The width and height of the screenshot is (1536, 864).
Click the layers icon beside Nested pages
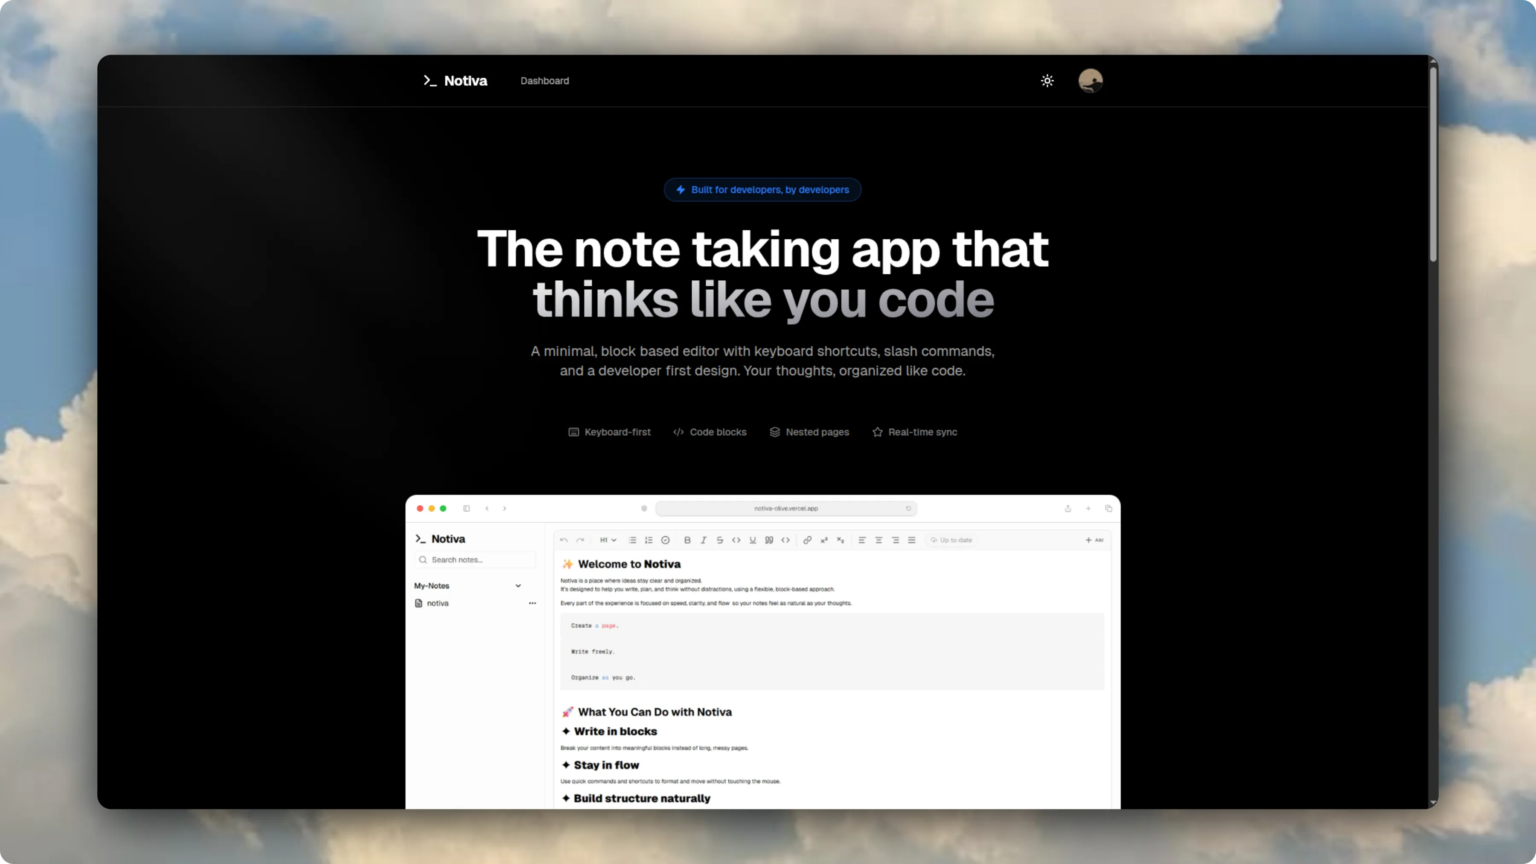tap(774, 432)
